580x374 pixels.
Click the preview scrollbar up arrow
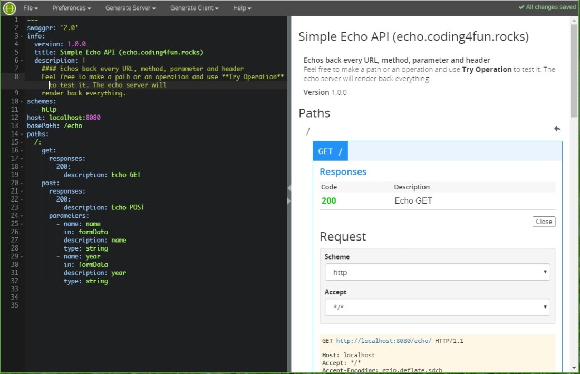[x=574, y=20]
